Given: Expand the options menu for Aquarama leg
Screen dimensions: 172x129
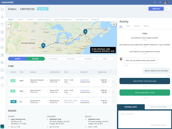Looking at the screenshot, I should point(113,102).
